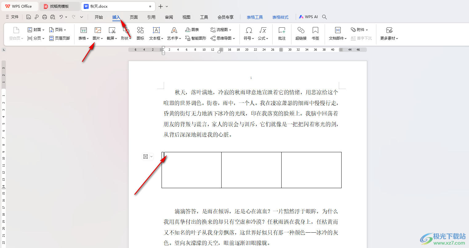Click the table layout options icon beside table

146,157
